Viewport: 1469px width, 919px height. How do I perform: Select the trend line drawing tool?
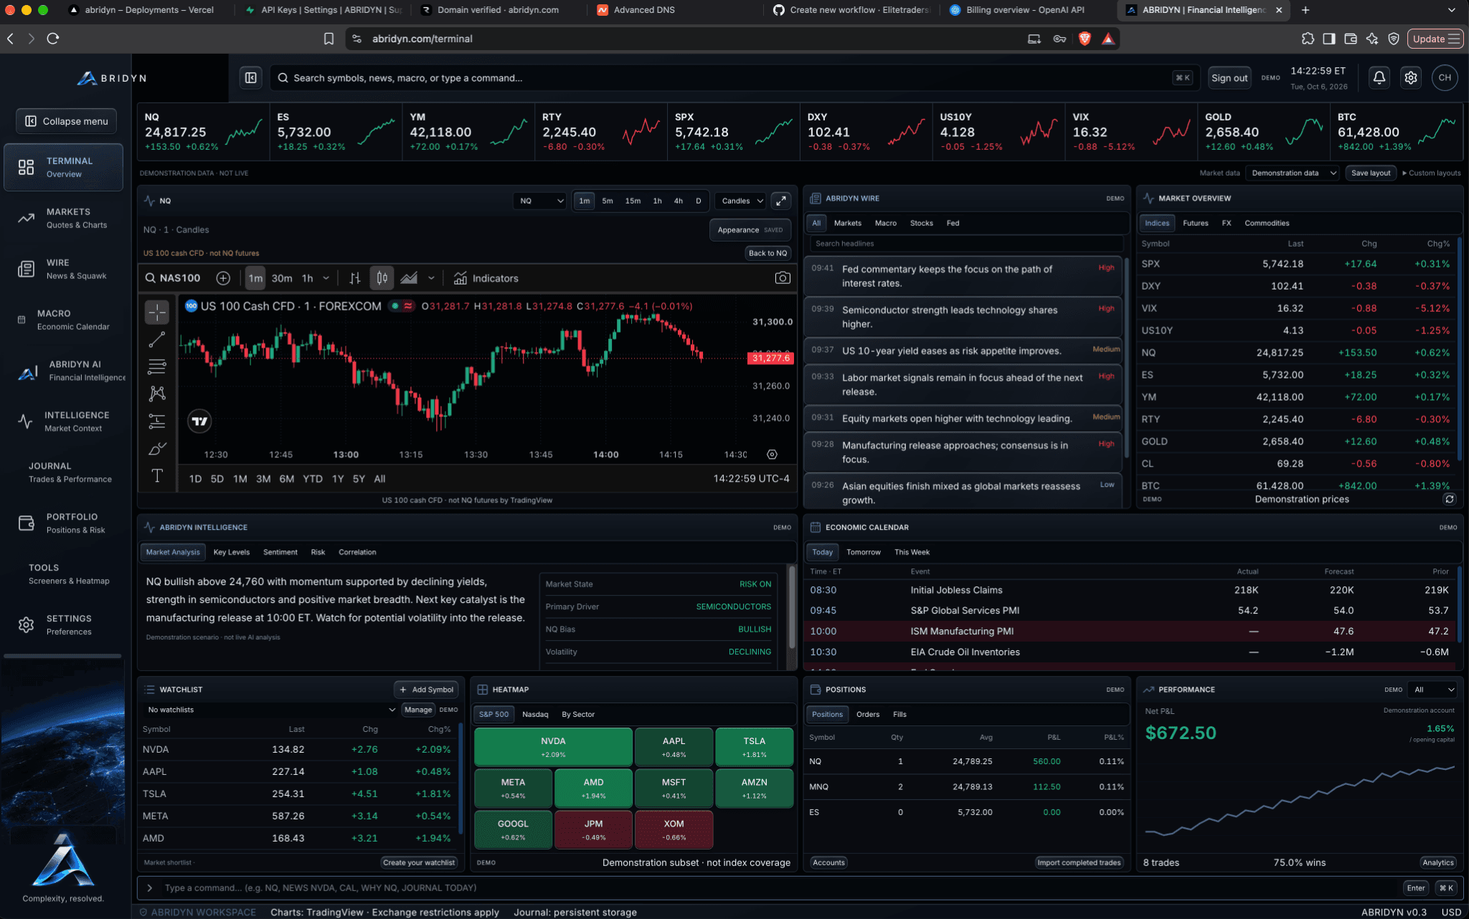[x=157, y=340]
